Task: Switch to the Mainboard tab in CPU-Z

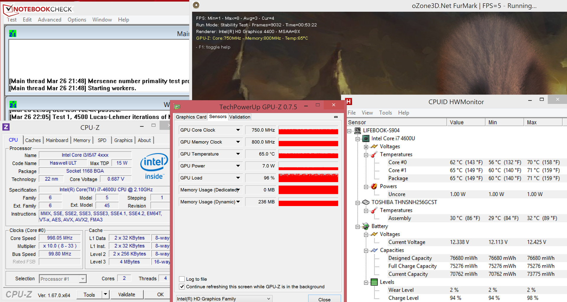Action: click(57, 140)
